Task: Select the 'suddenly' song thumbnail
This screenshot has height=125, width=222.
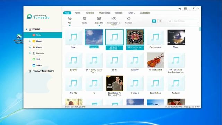Action: 135,60
